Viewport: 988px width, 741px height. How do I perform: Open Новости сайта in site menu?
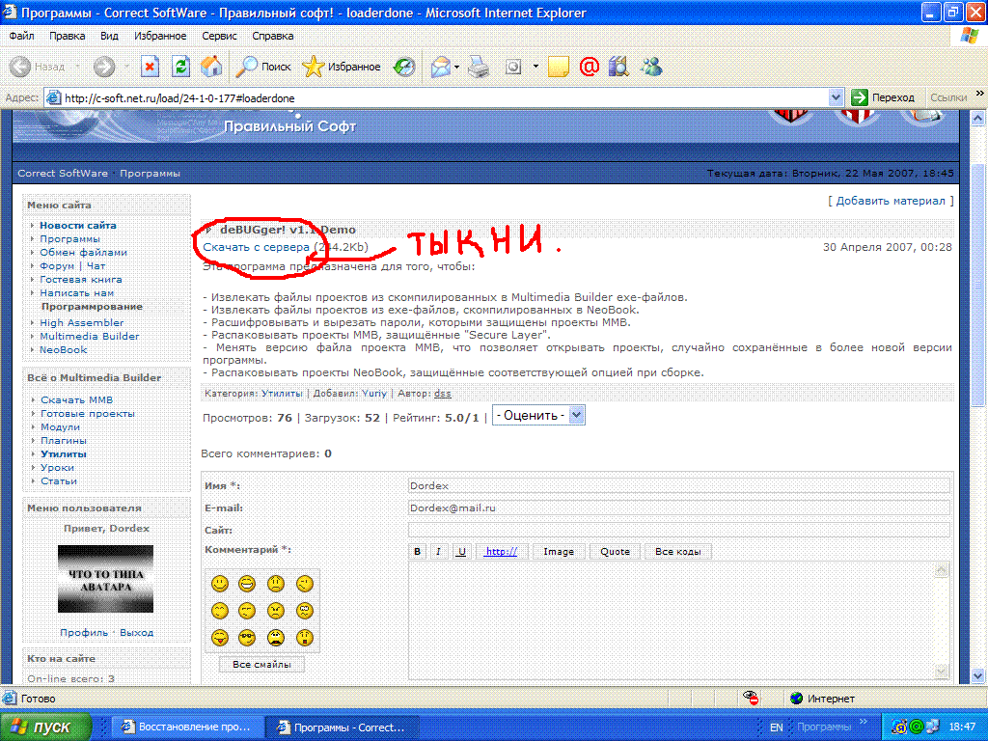click(78, 225)
